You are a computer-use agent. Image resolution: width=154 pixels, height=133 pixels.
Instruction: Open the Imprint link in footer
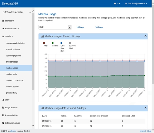(x=143, y=131)
